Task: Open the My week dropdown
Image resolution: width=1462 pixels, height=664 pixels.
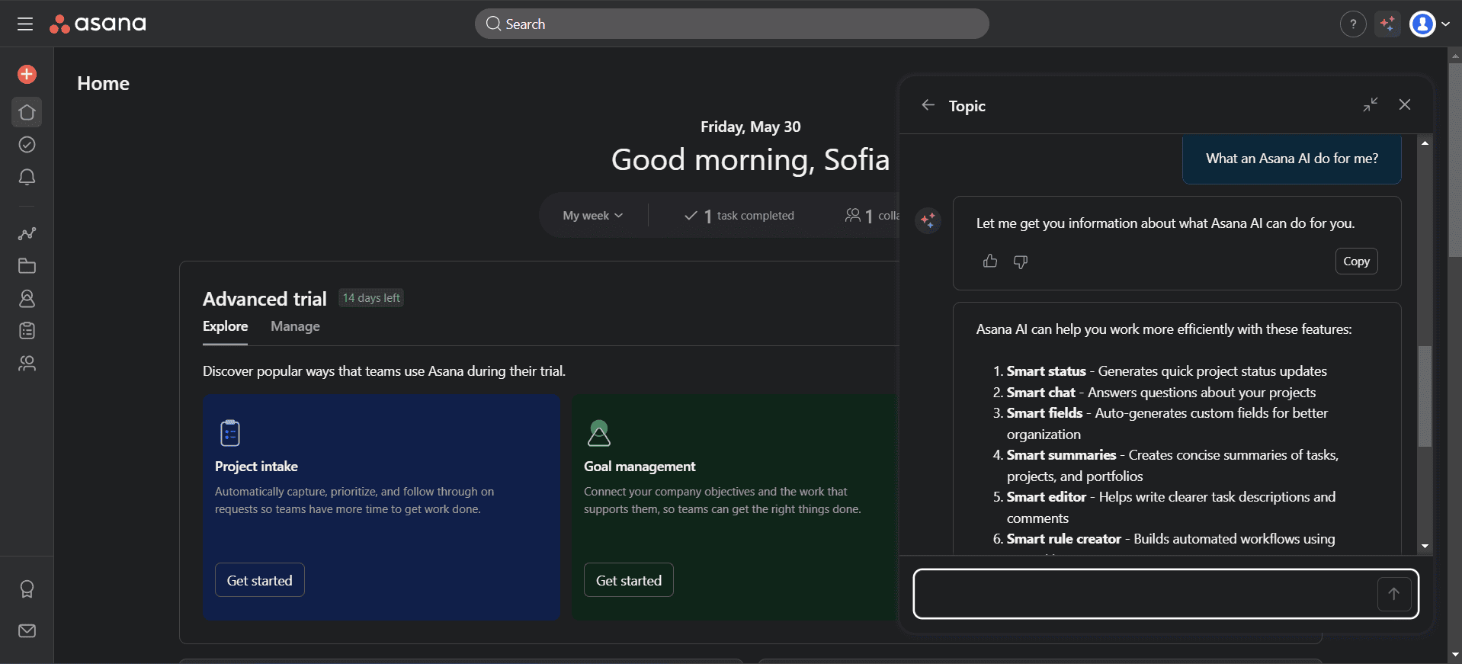Action: click(x=593, y=216)
